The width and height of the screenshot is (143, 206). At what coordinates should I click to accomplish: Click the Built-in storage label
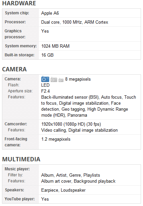point(20,55)
